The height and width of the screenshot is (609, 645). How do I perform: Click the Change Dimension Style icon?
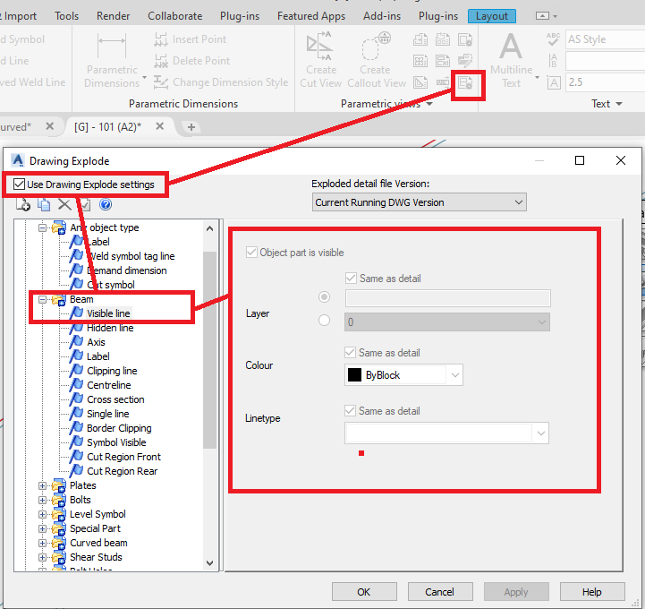pos(161,82)
